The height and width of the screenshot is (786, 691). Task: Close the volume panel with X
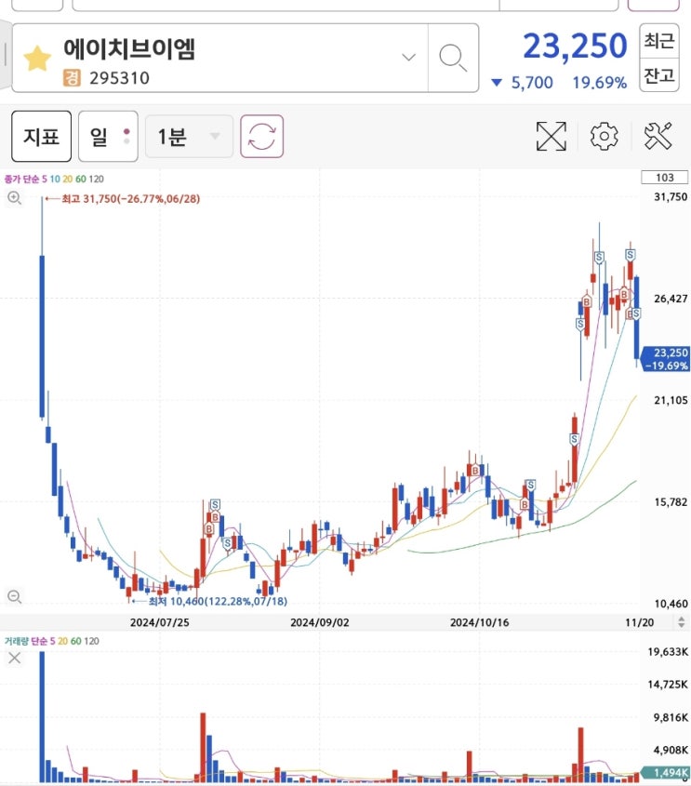[15, 659]
